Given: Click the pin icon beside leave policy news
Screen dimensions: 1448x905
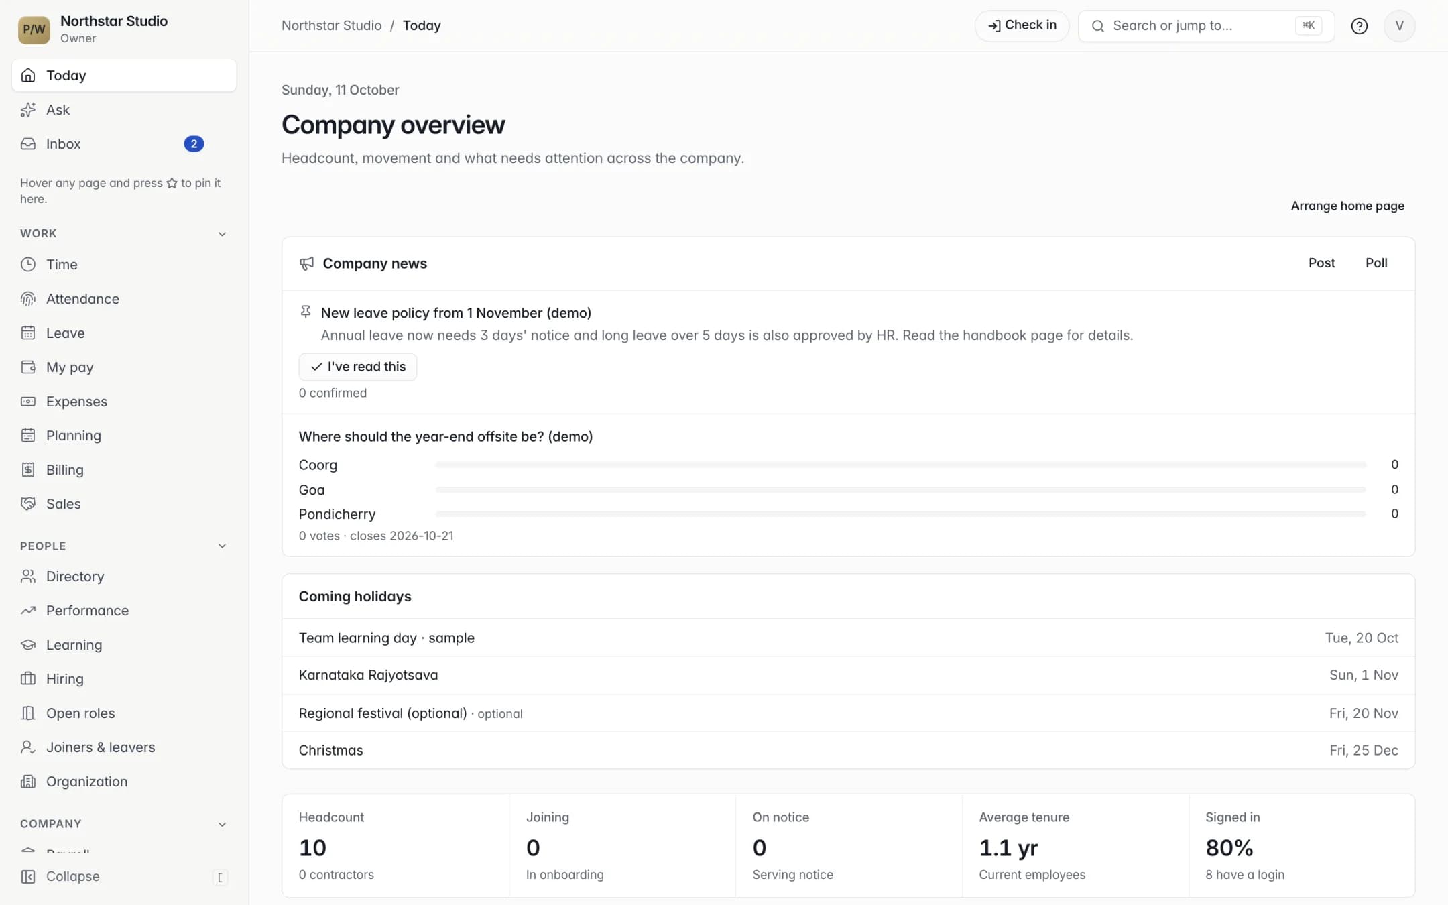Looking at the screenshot, I should (306, 312).
